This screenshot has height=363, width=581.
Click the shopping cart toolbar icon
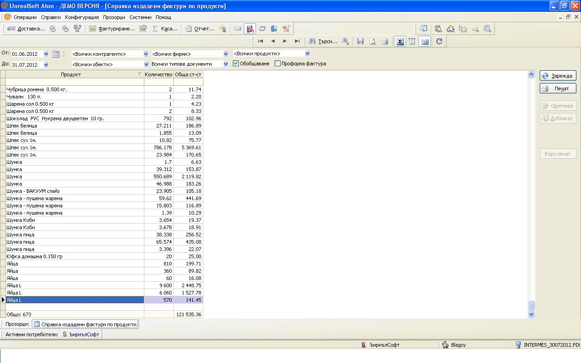pos(286,29)
